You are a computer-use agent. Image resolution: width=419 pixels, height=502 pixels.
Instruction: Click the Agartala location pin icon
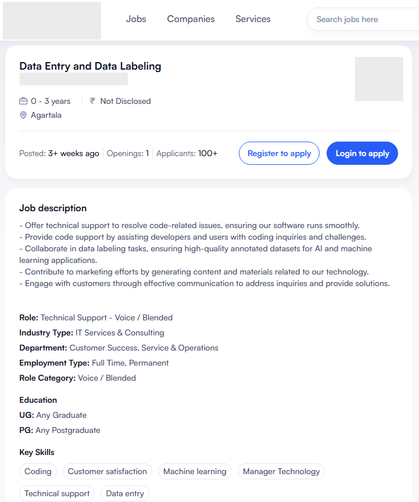point(23,115)
